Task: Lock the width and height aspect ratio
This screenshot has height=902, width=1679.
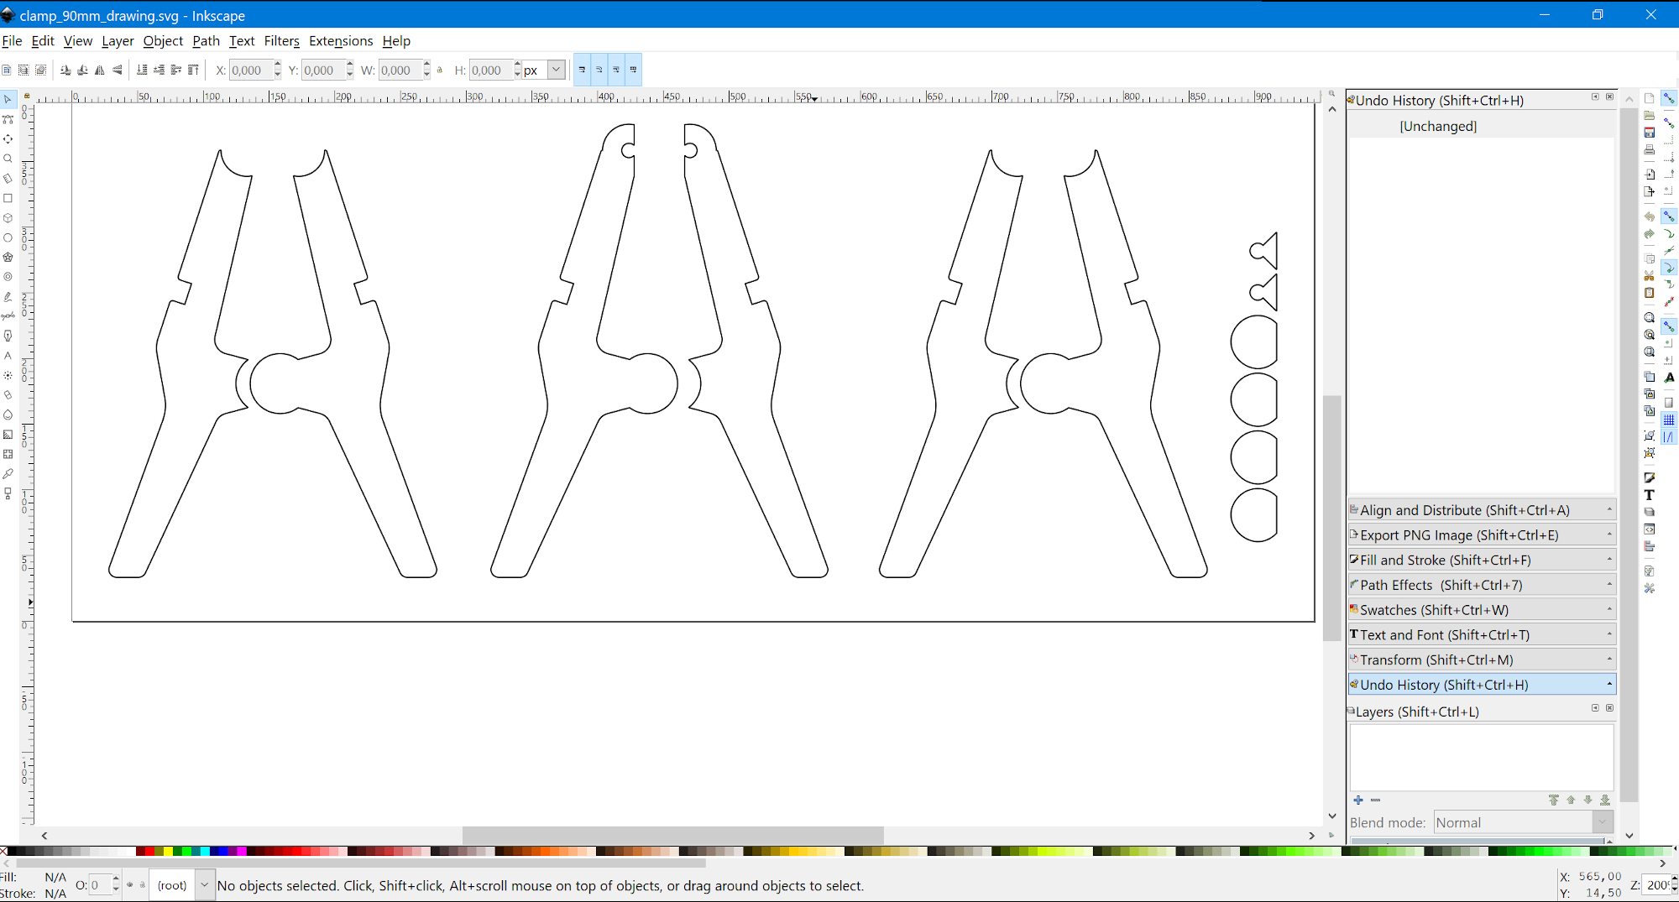Action: 440,70
